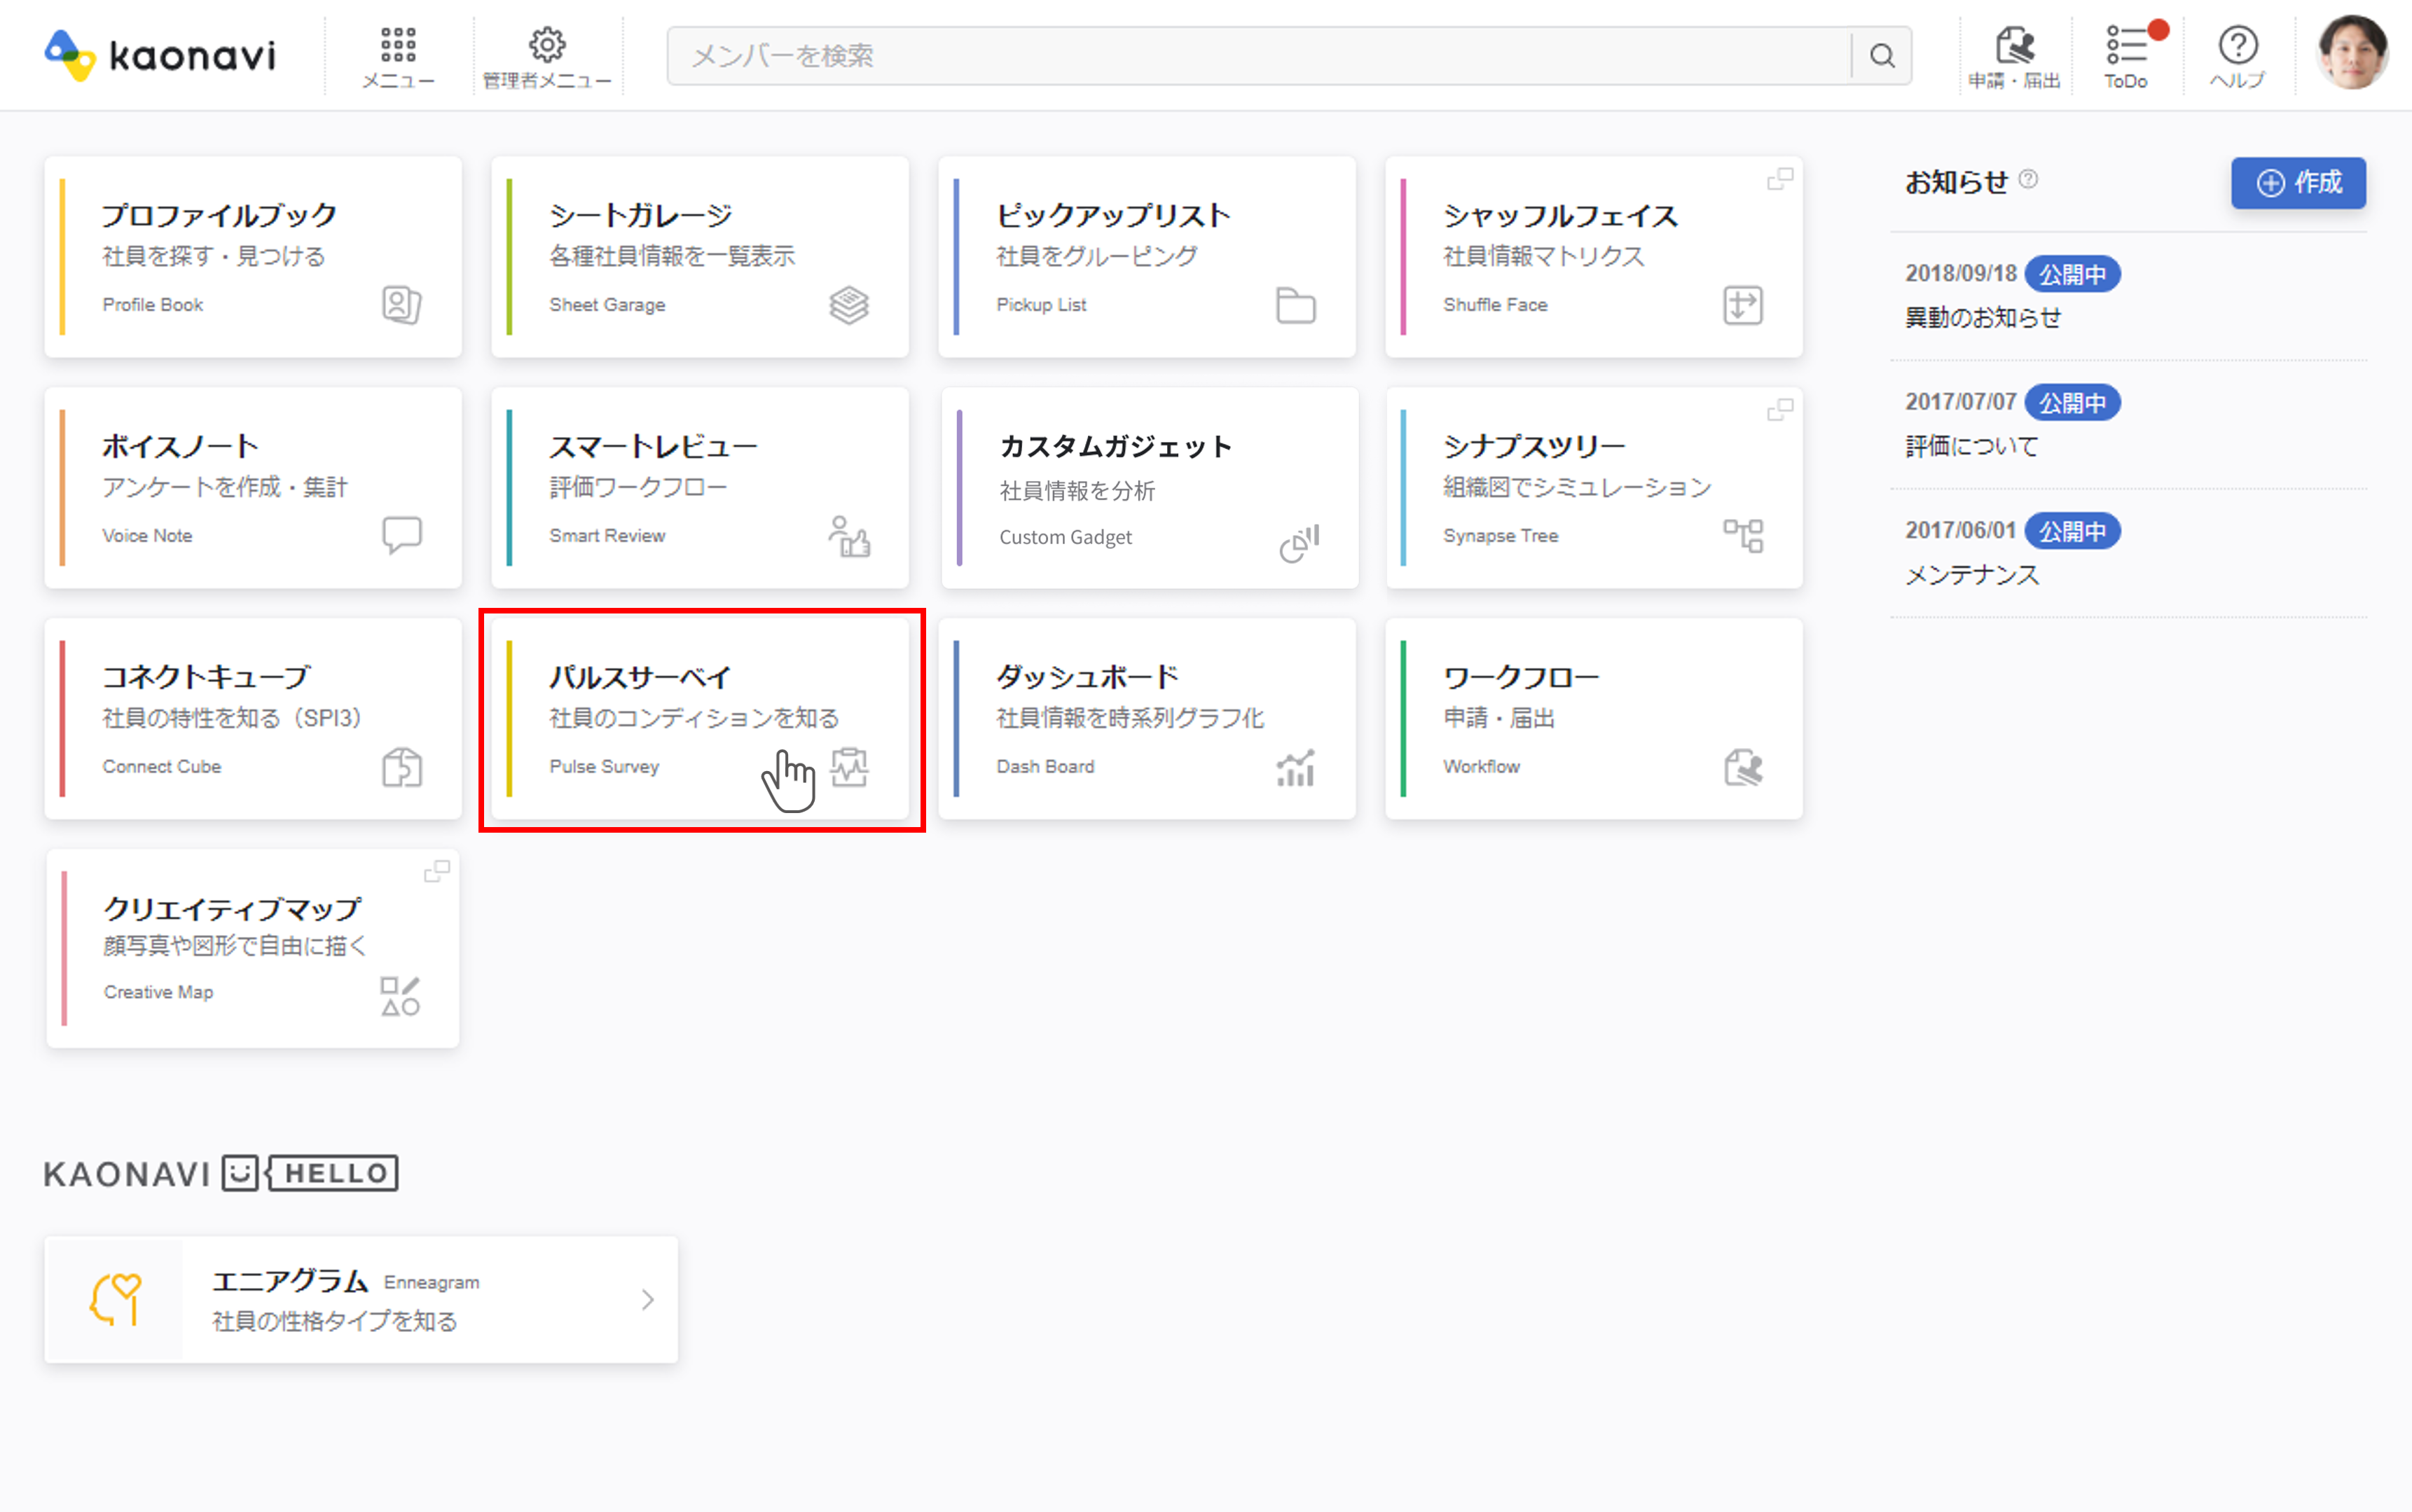This screenshot has height=1512, width=2412.
Task: Click the 公開中 badge dated 2018/09/18
Action: [2072, 274]
